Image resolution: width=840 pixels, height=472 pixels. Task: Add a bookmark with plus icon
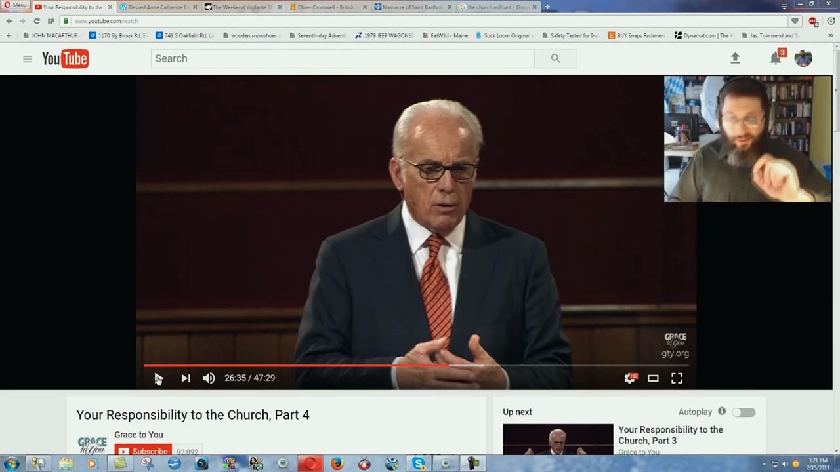[9, 35]
